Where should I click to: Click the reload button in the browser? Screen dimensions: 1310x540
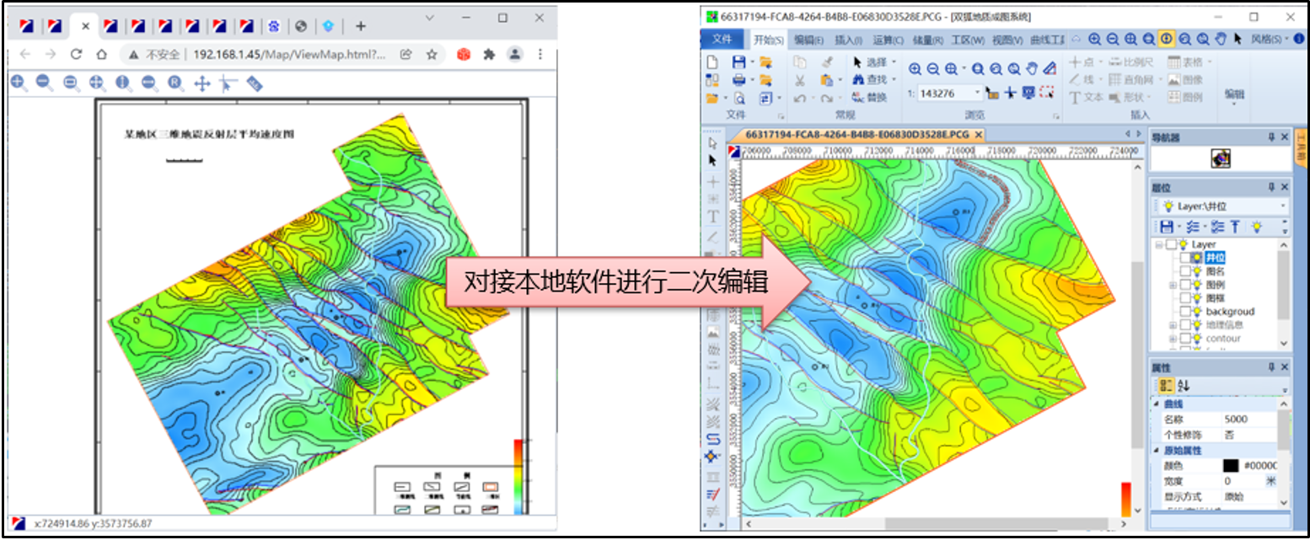point(76,54)
